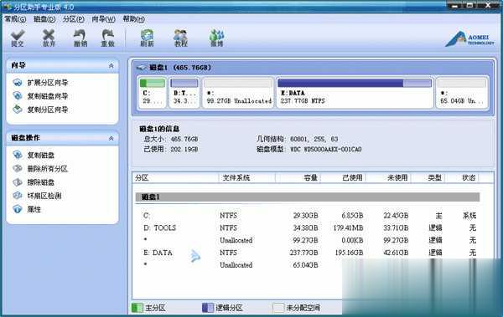Sort by 文件系统 column header
The width and height of the screenshot is (503, 317).
point(246,177)
